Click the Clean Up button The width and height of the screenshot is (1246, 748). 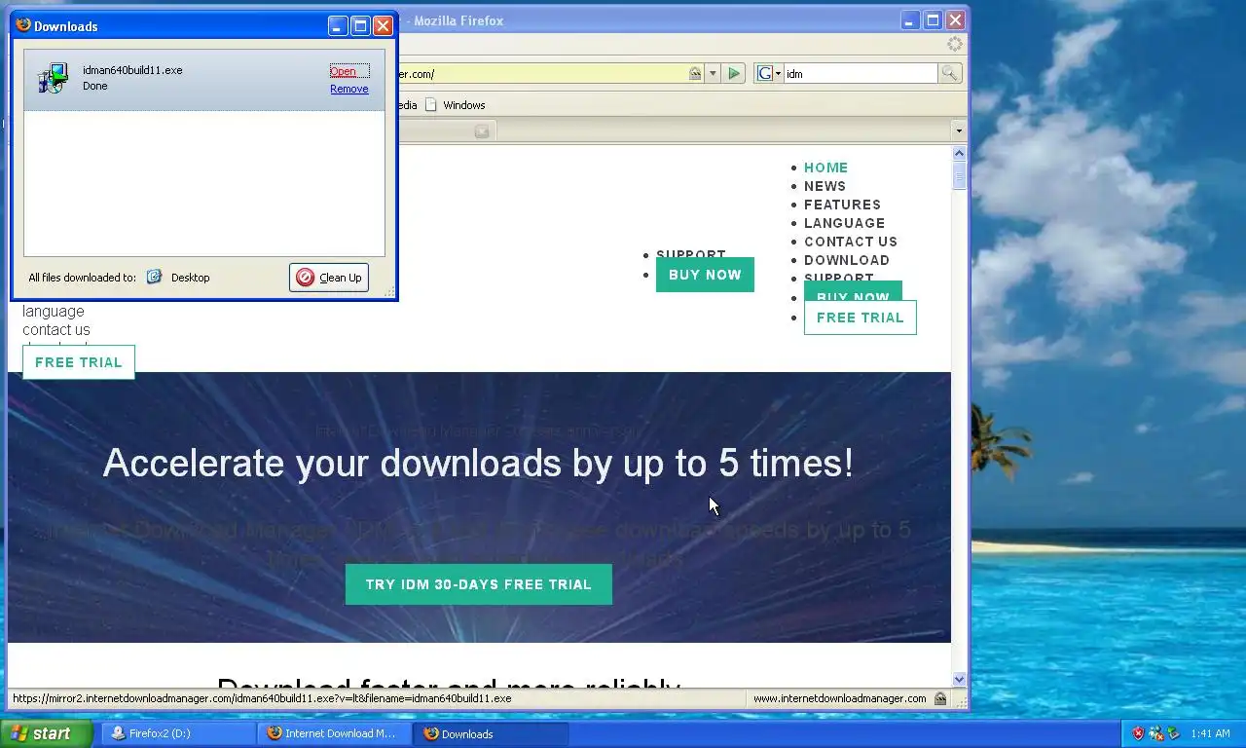point(329,278)
